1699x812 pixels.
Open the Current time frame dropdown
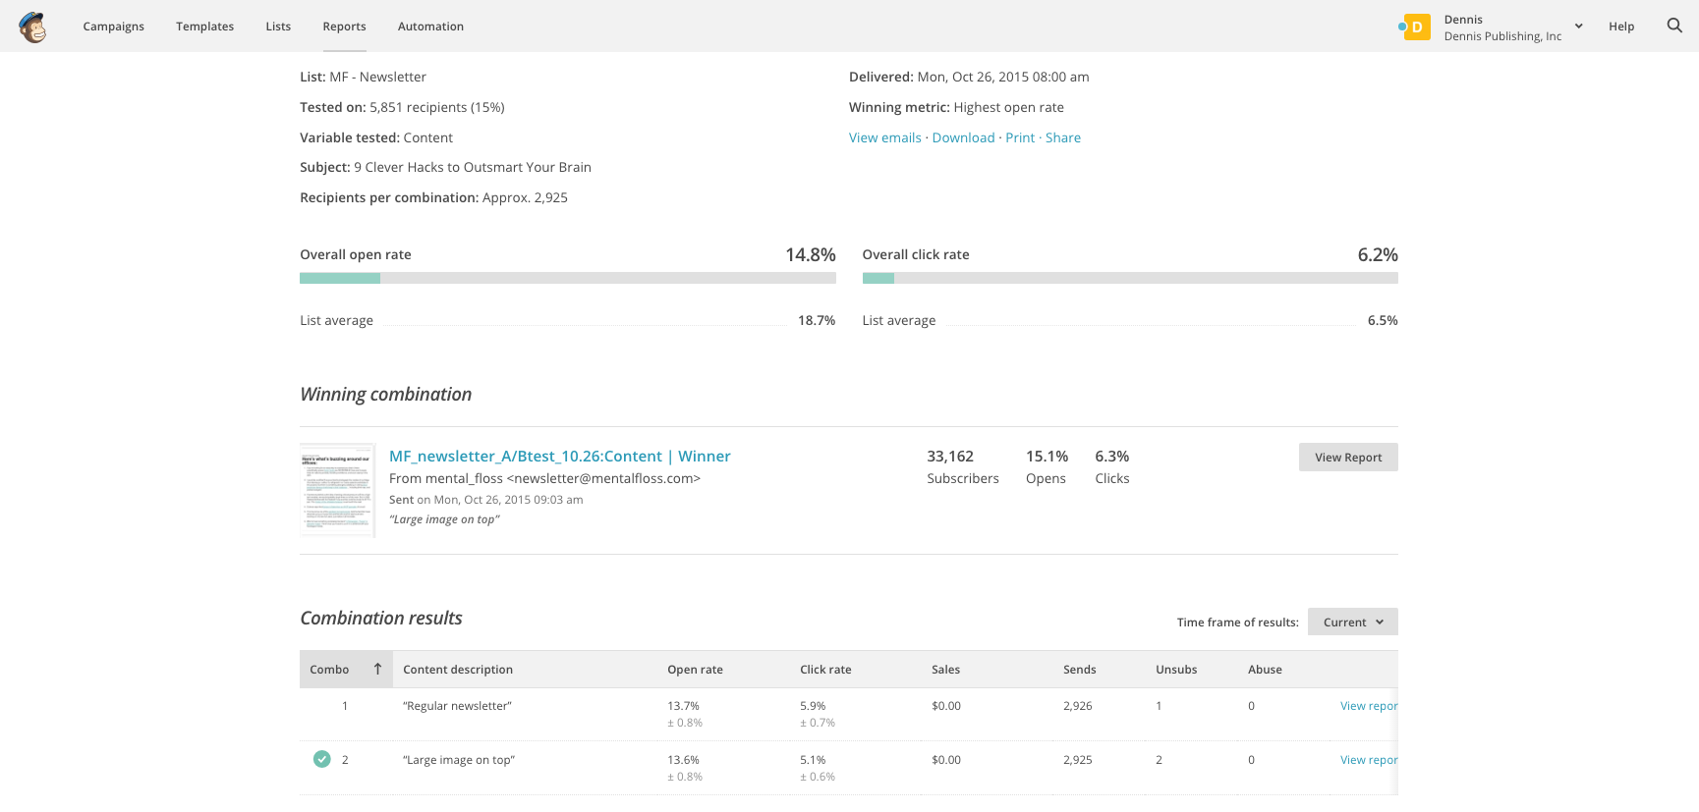click(x=1352, y=622)
